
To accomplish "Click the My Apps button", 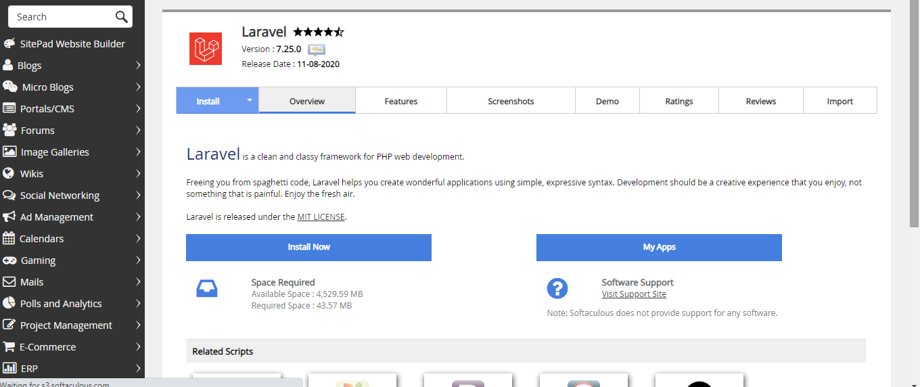I will pyautogui.click(x=659, y=247).
